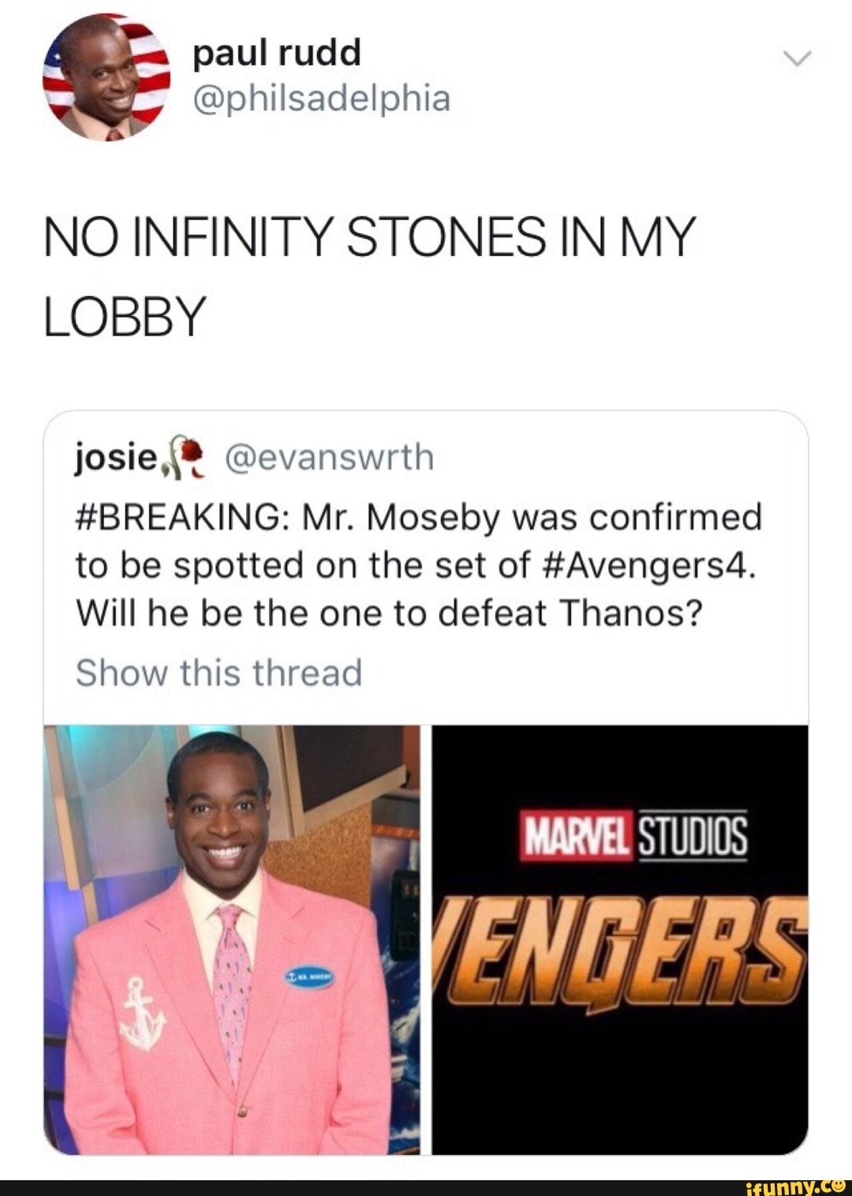Toggle follow on paul rudd
This screenshot has width=852, height=1196.
click(278, 54)
